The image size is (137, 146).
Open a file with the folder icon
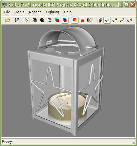coord(7,20)
